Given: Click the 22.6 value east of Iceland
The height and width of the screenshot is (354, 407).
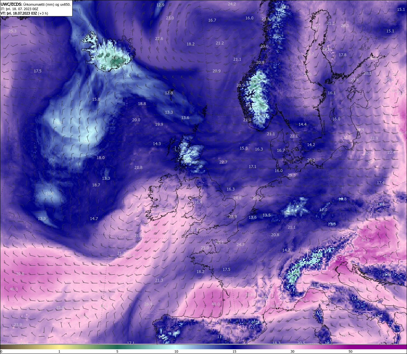Looking at the screenshot, I should pyautogui.click(x=159, y=39).
